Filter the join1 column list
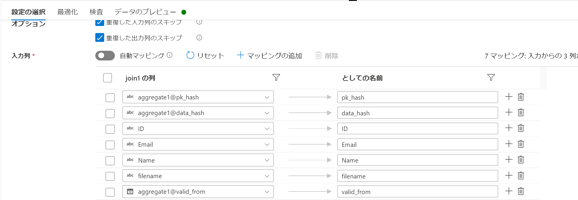This screenshot has width=578, height=200. (x=276, y=77)
